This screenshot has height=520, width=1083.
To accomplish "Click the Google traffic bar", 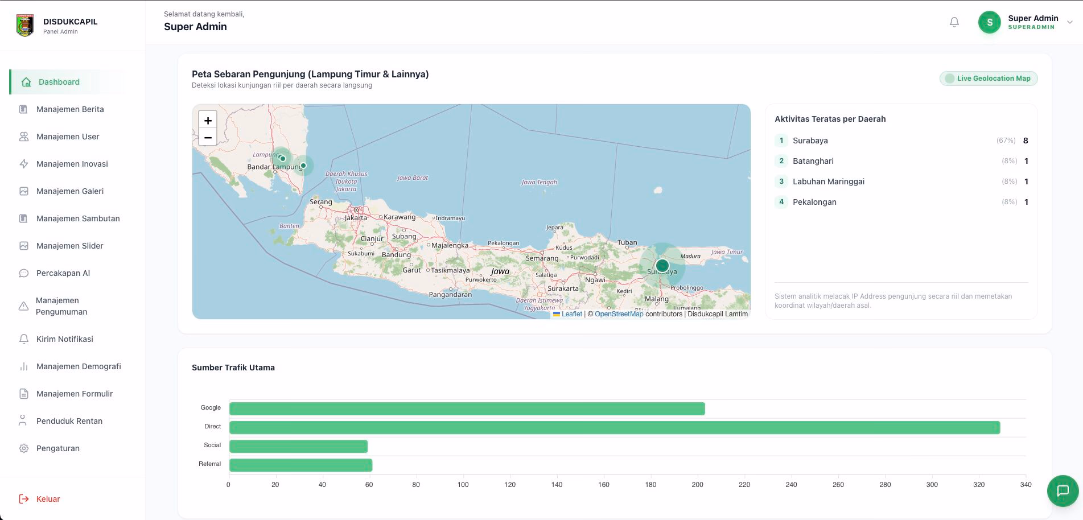I will [x=467, y=408].
